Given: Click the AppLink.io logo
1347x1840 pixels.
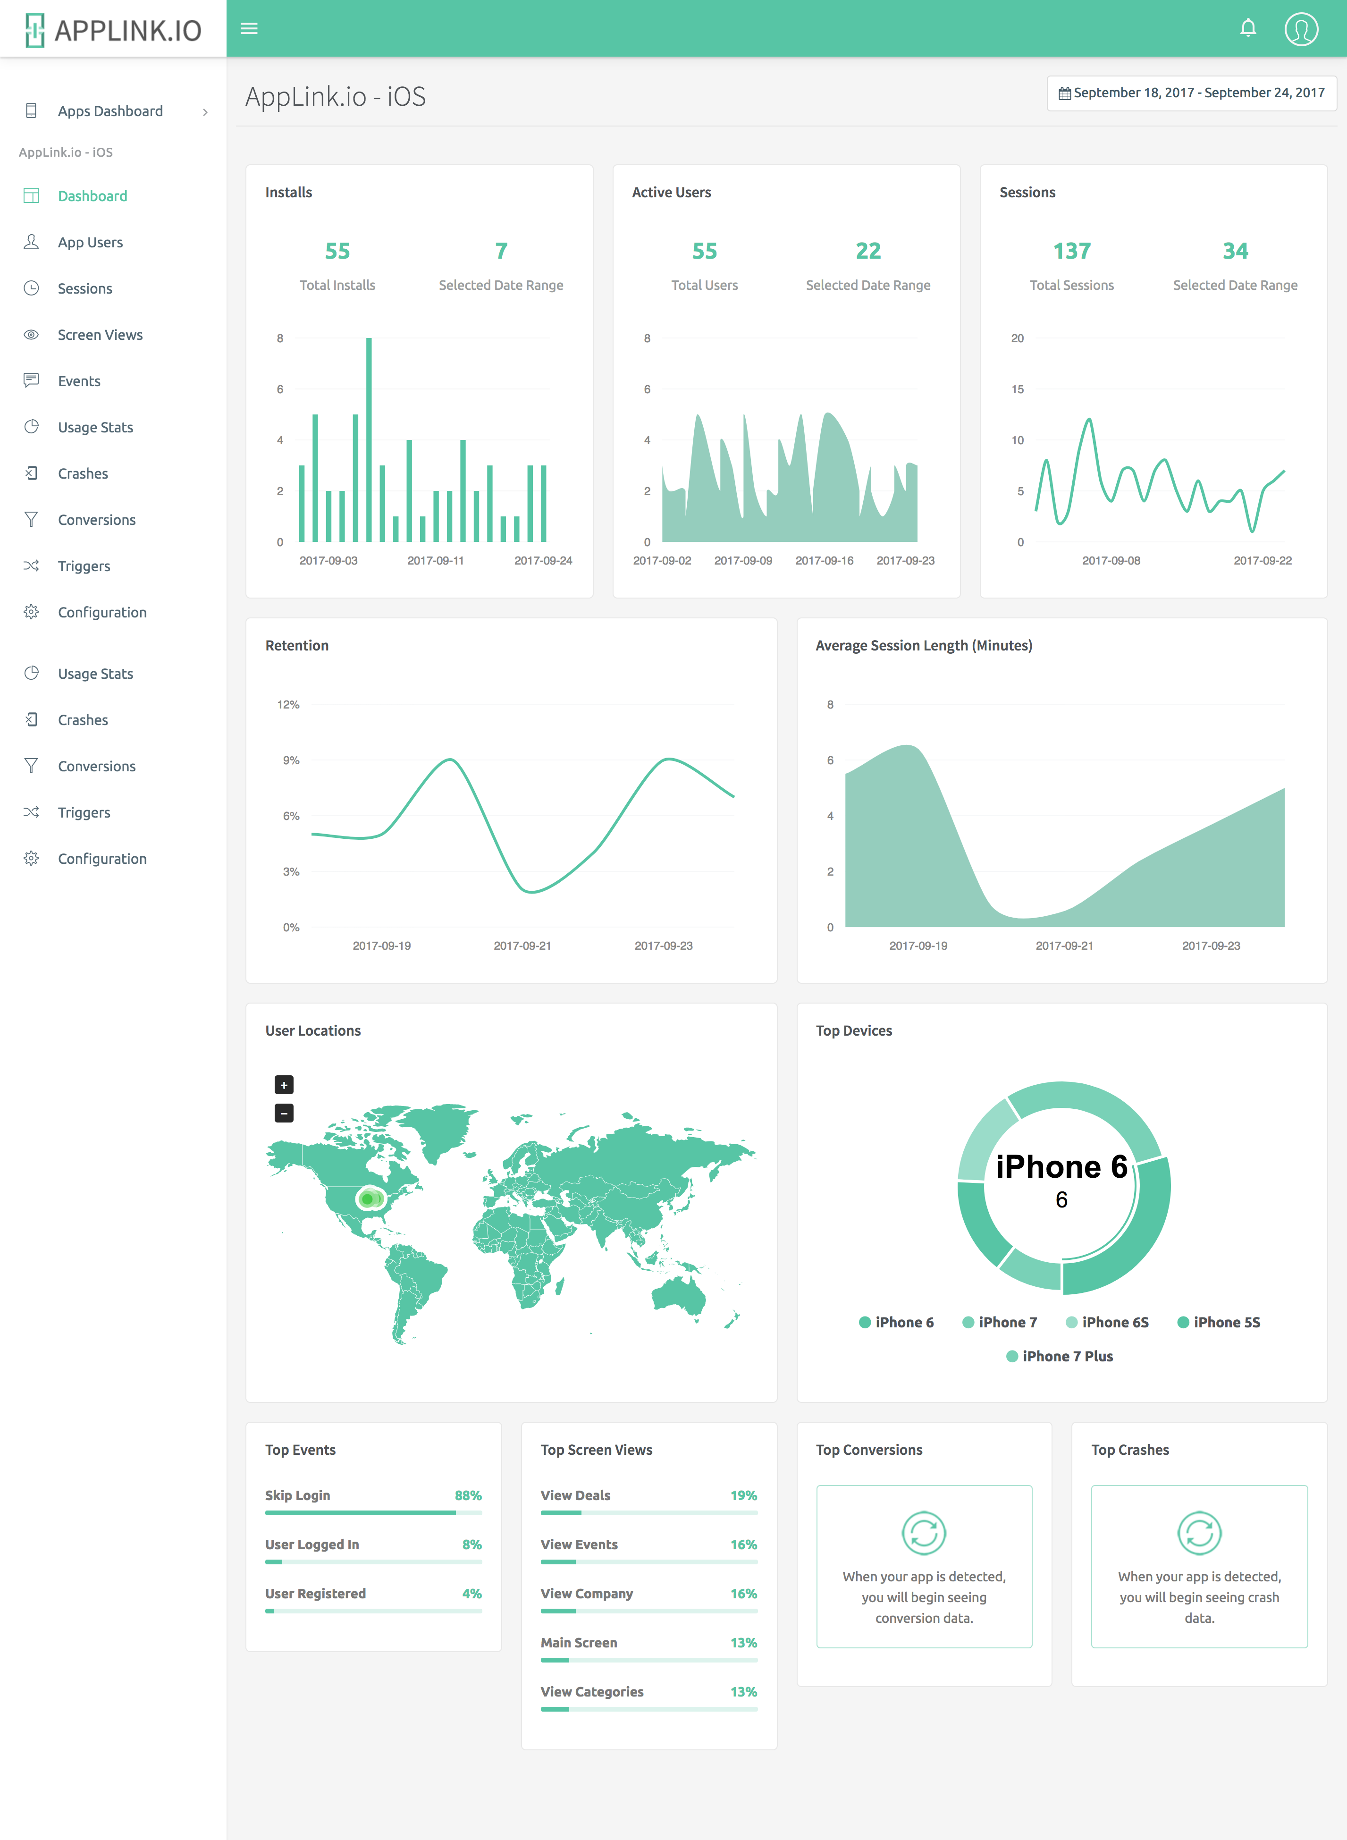Looking at the screenshot, I should click(113, 29).
